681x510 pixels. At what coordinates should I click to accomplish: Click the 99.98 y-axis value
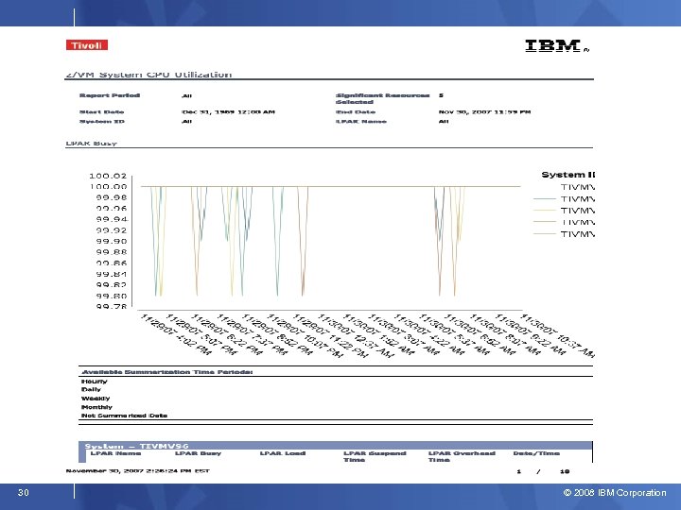click(x=112, y=197)
